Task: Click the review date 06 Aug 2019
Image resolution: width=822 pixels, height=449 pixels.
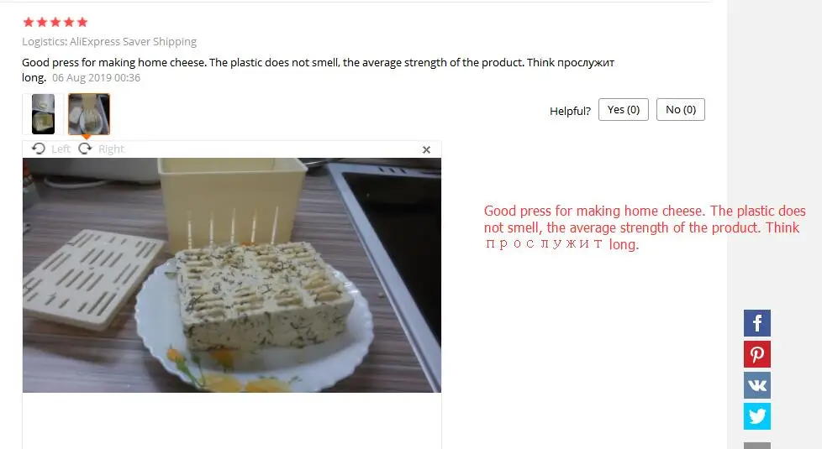Action: coord(96,77)
